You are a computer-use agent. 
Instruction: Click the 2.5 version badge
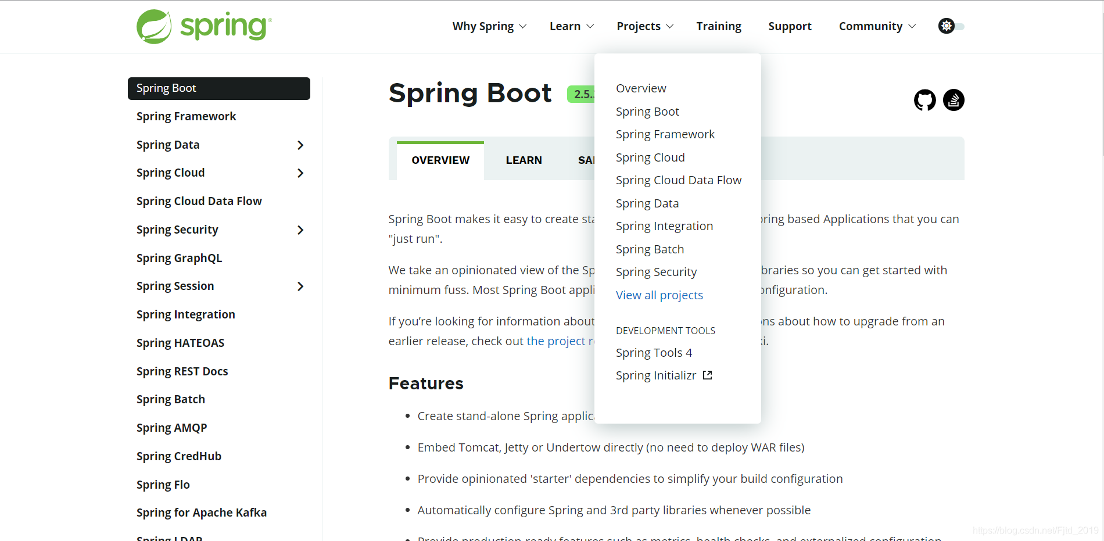[x=580, y=94]
